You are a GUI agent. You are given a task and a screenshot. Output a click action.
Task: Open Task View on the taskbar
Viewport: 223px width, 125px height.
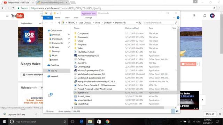(x=72, y=122)
